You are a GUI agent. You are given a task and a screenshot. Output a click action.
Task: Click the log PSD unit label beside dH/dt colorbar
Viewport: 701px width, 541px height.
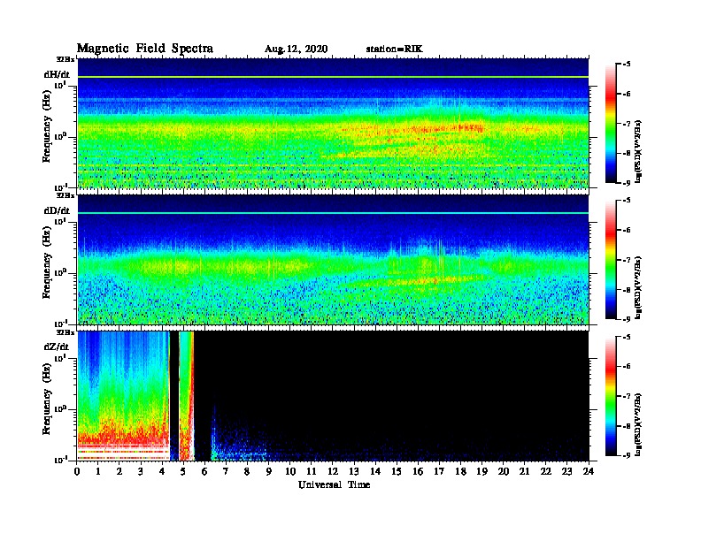click(x=639, y=151)
